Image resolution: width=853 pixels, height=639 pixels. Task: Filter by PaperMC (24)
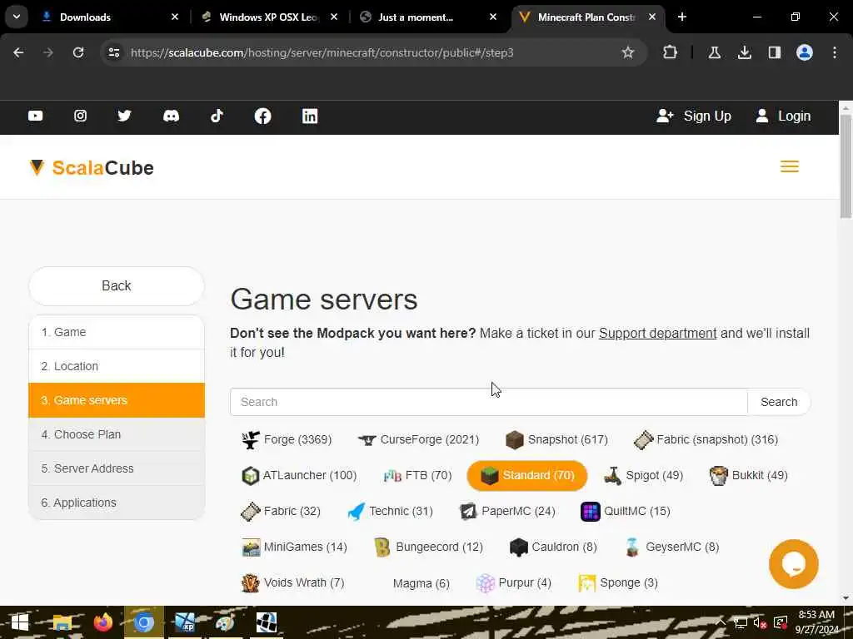click(507, 512)
